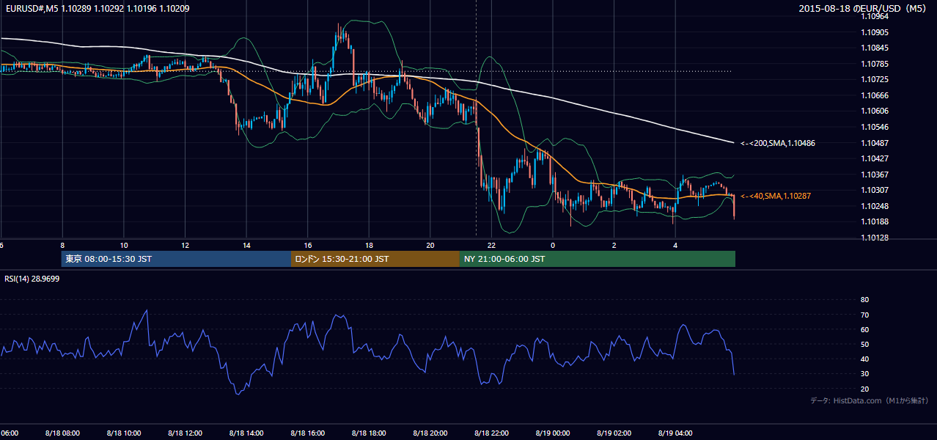Viewport: 937px width, 440px height.
Task: Click the 1.10845 price axis label
Action: point(874,48)
